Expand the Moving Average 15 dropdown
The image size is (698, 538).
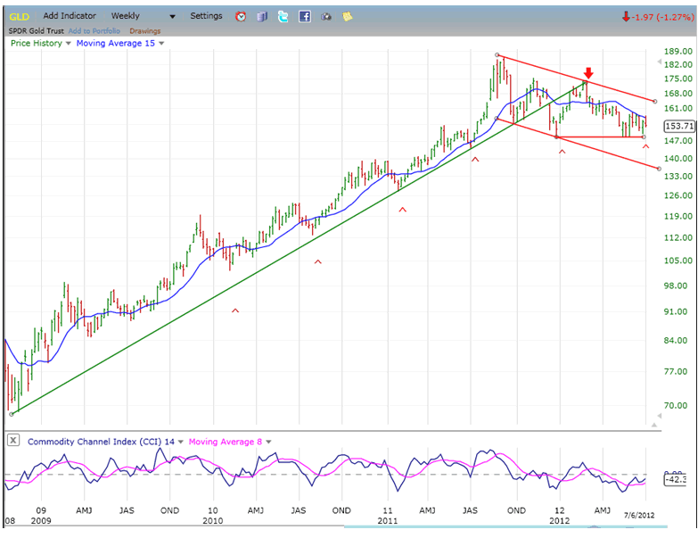[161, 43]
